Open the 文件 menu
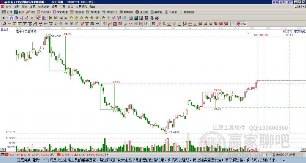Viewport: 306px width, 163px height. (x=8, y=7)
